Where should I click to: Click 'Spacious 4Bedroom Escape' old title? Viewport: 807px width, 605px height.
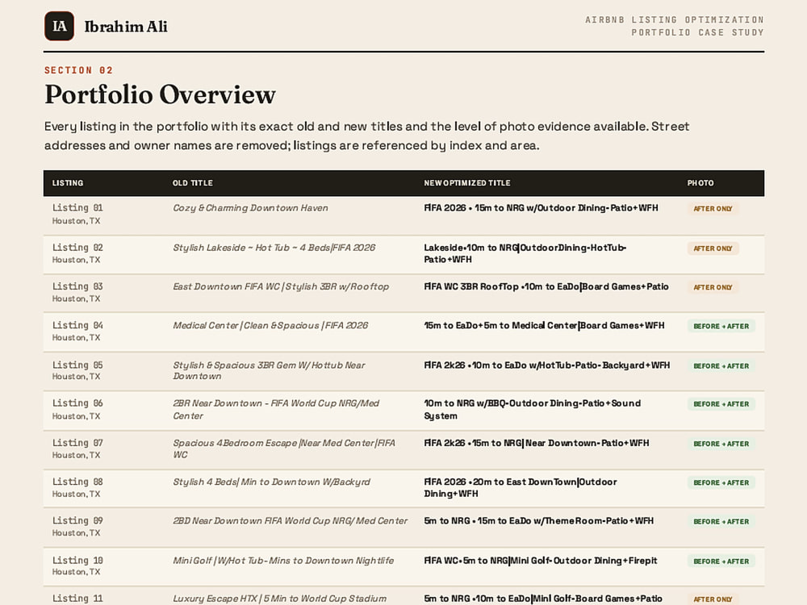(284, 449)
